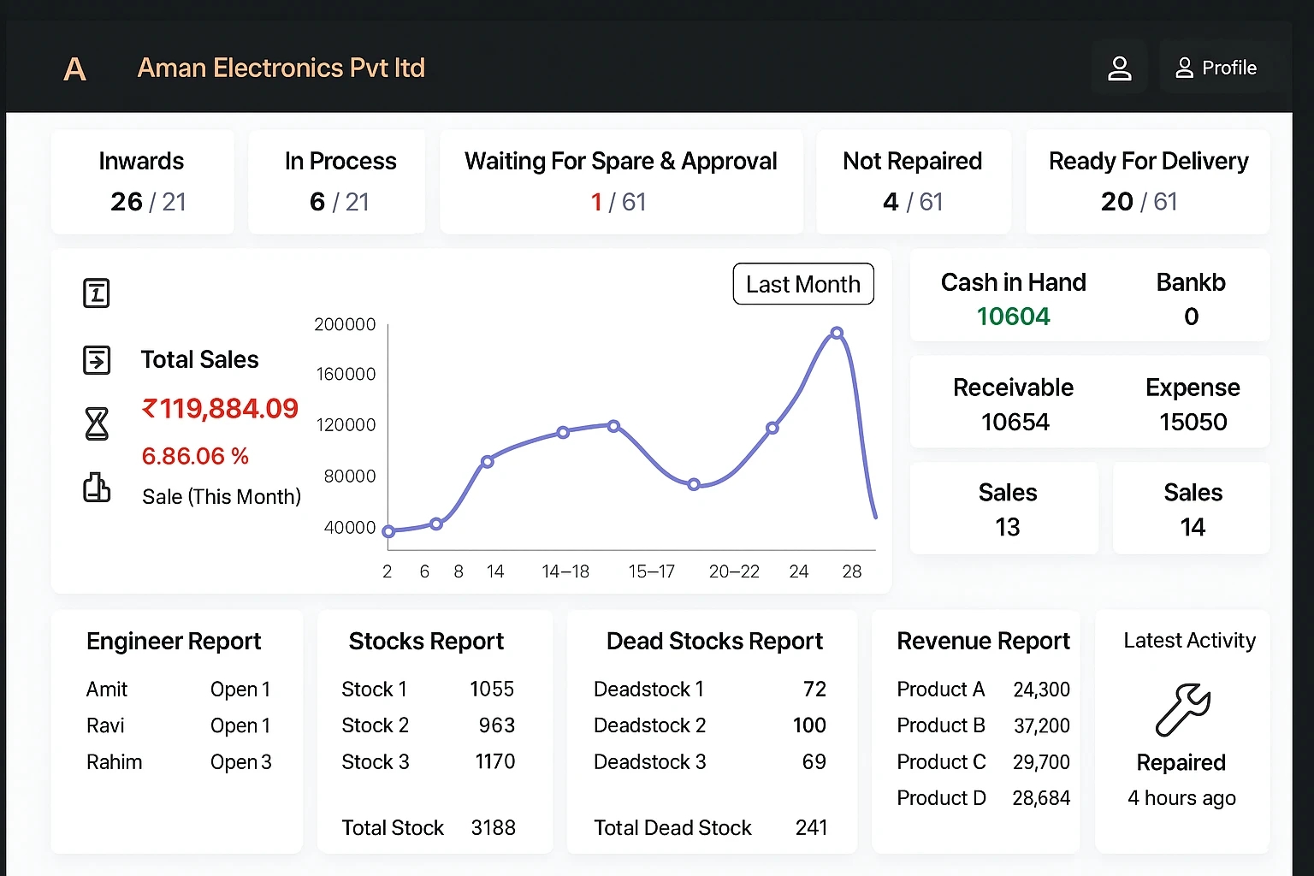Click the first chart data point at 2

point(388,531)
